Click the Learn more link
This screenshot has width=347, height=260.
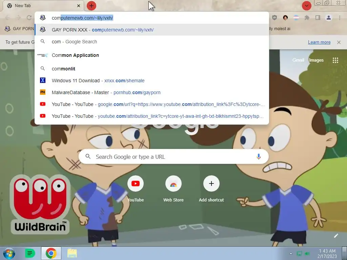319,42
